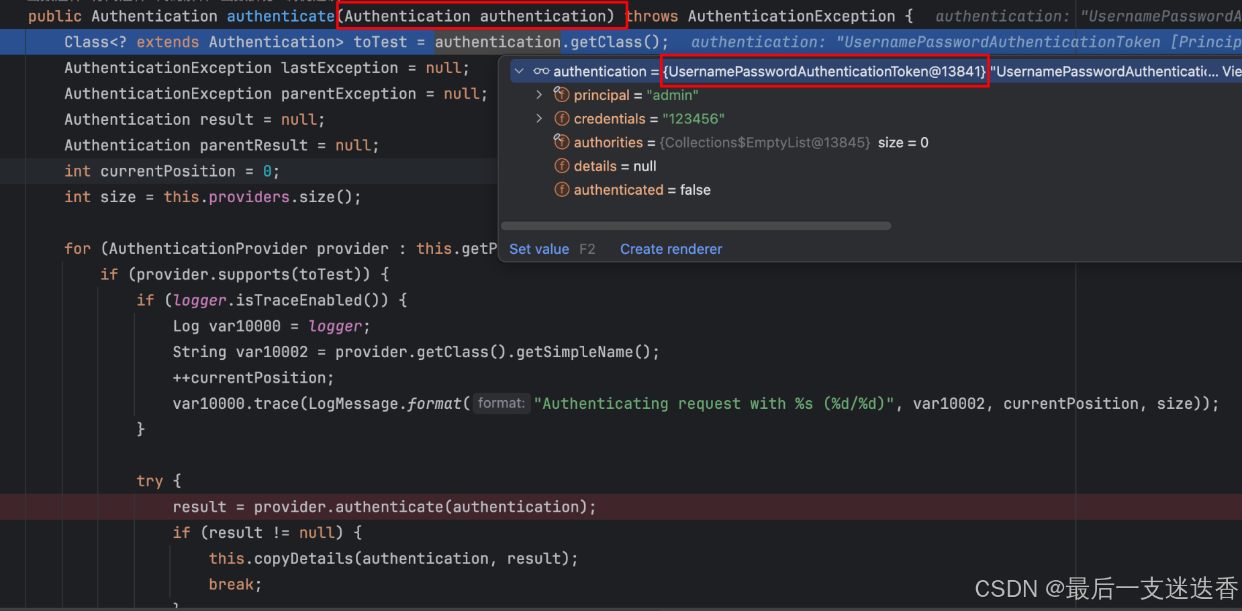Viewport: 1242px width, 611px height.
Task: Click the line Authentication result = null;
Action: 195,120
